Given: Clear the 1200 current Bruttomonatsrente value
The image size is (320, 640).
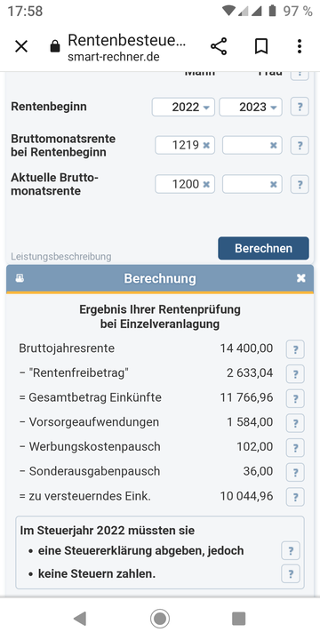Looking at the screenshot, I should click(206, 184).
